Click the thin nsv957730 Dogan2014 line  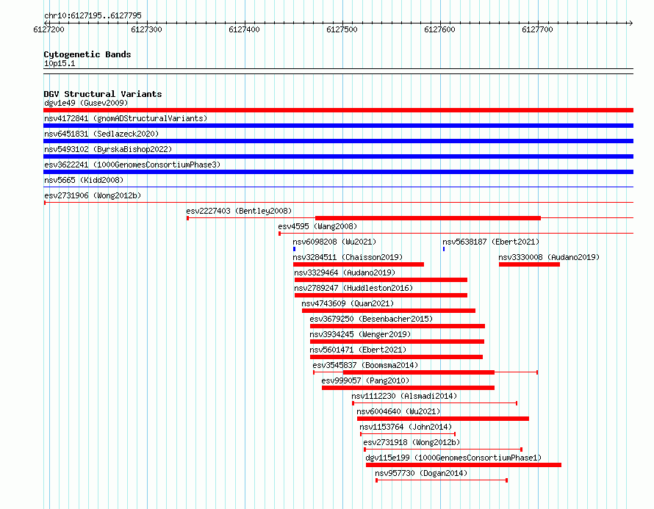442,480
